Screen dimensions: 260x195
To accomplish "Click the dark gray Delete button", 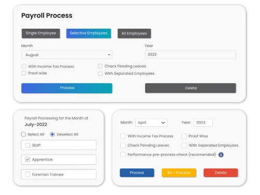I will (x=190, y=88).
